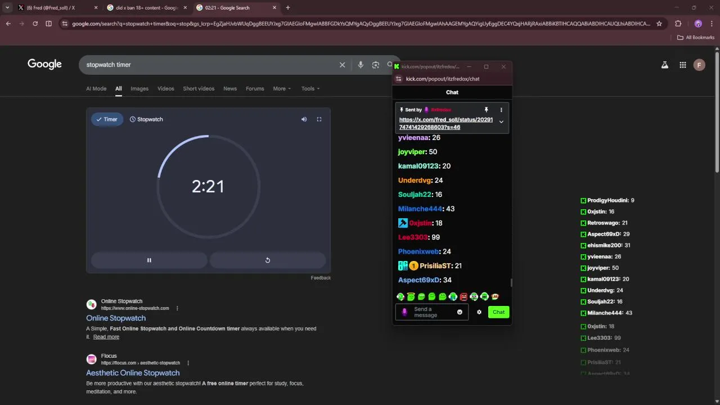Open AI Mode search tab

[96, 88]
